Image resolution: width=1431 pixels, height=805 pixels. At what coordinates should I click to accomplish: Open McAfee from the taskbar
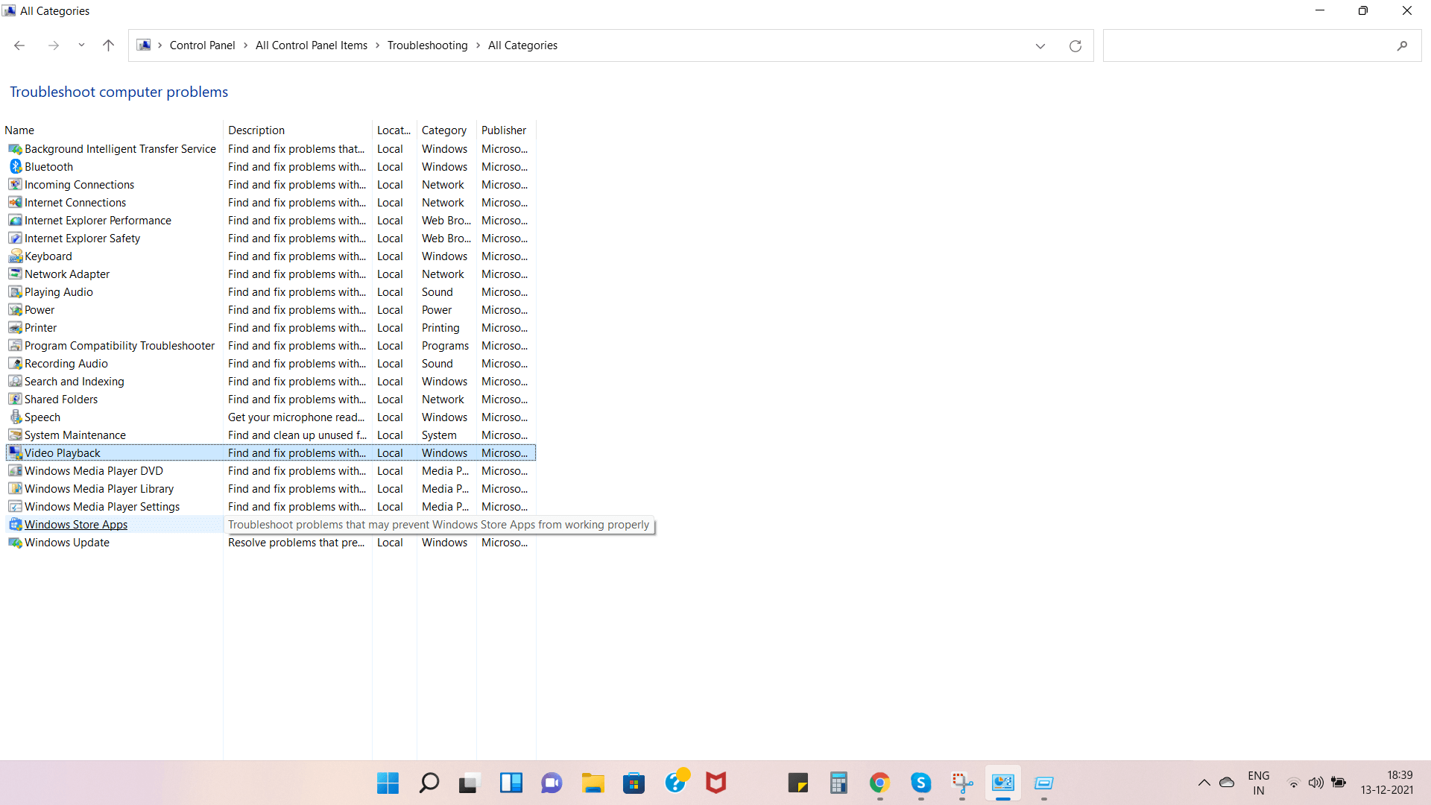[x=715, y=783]
